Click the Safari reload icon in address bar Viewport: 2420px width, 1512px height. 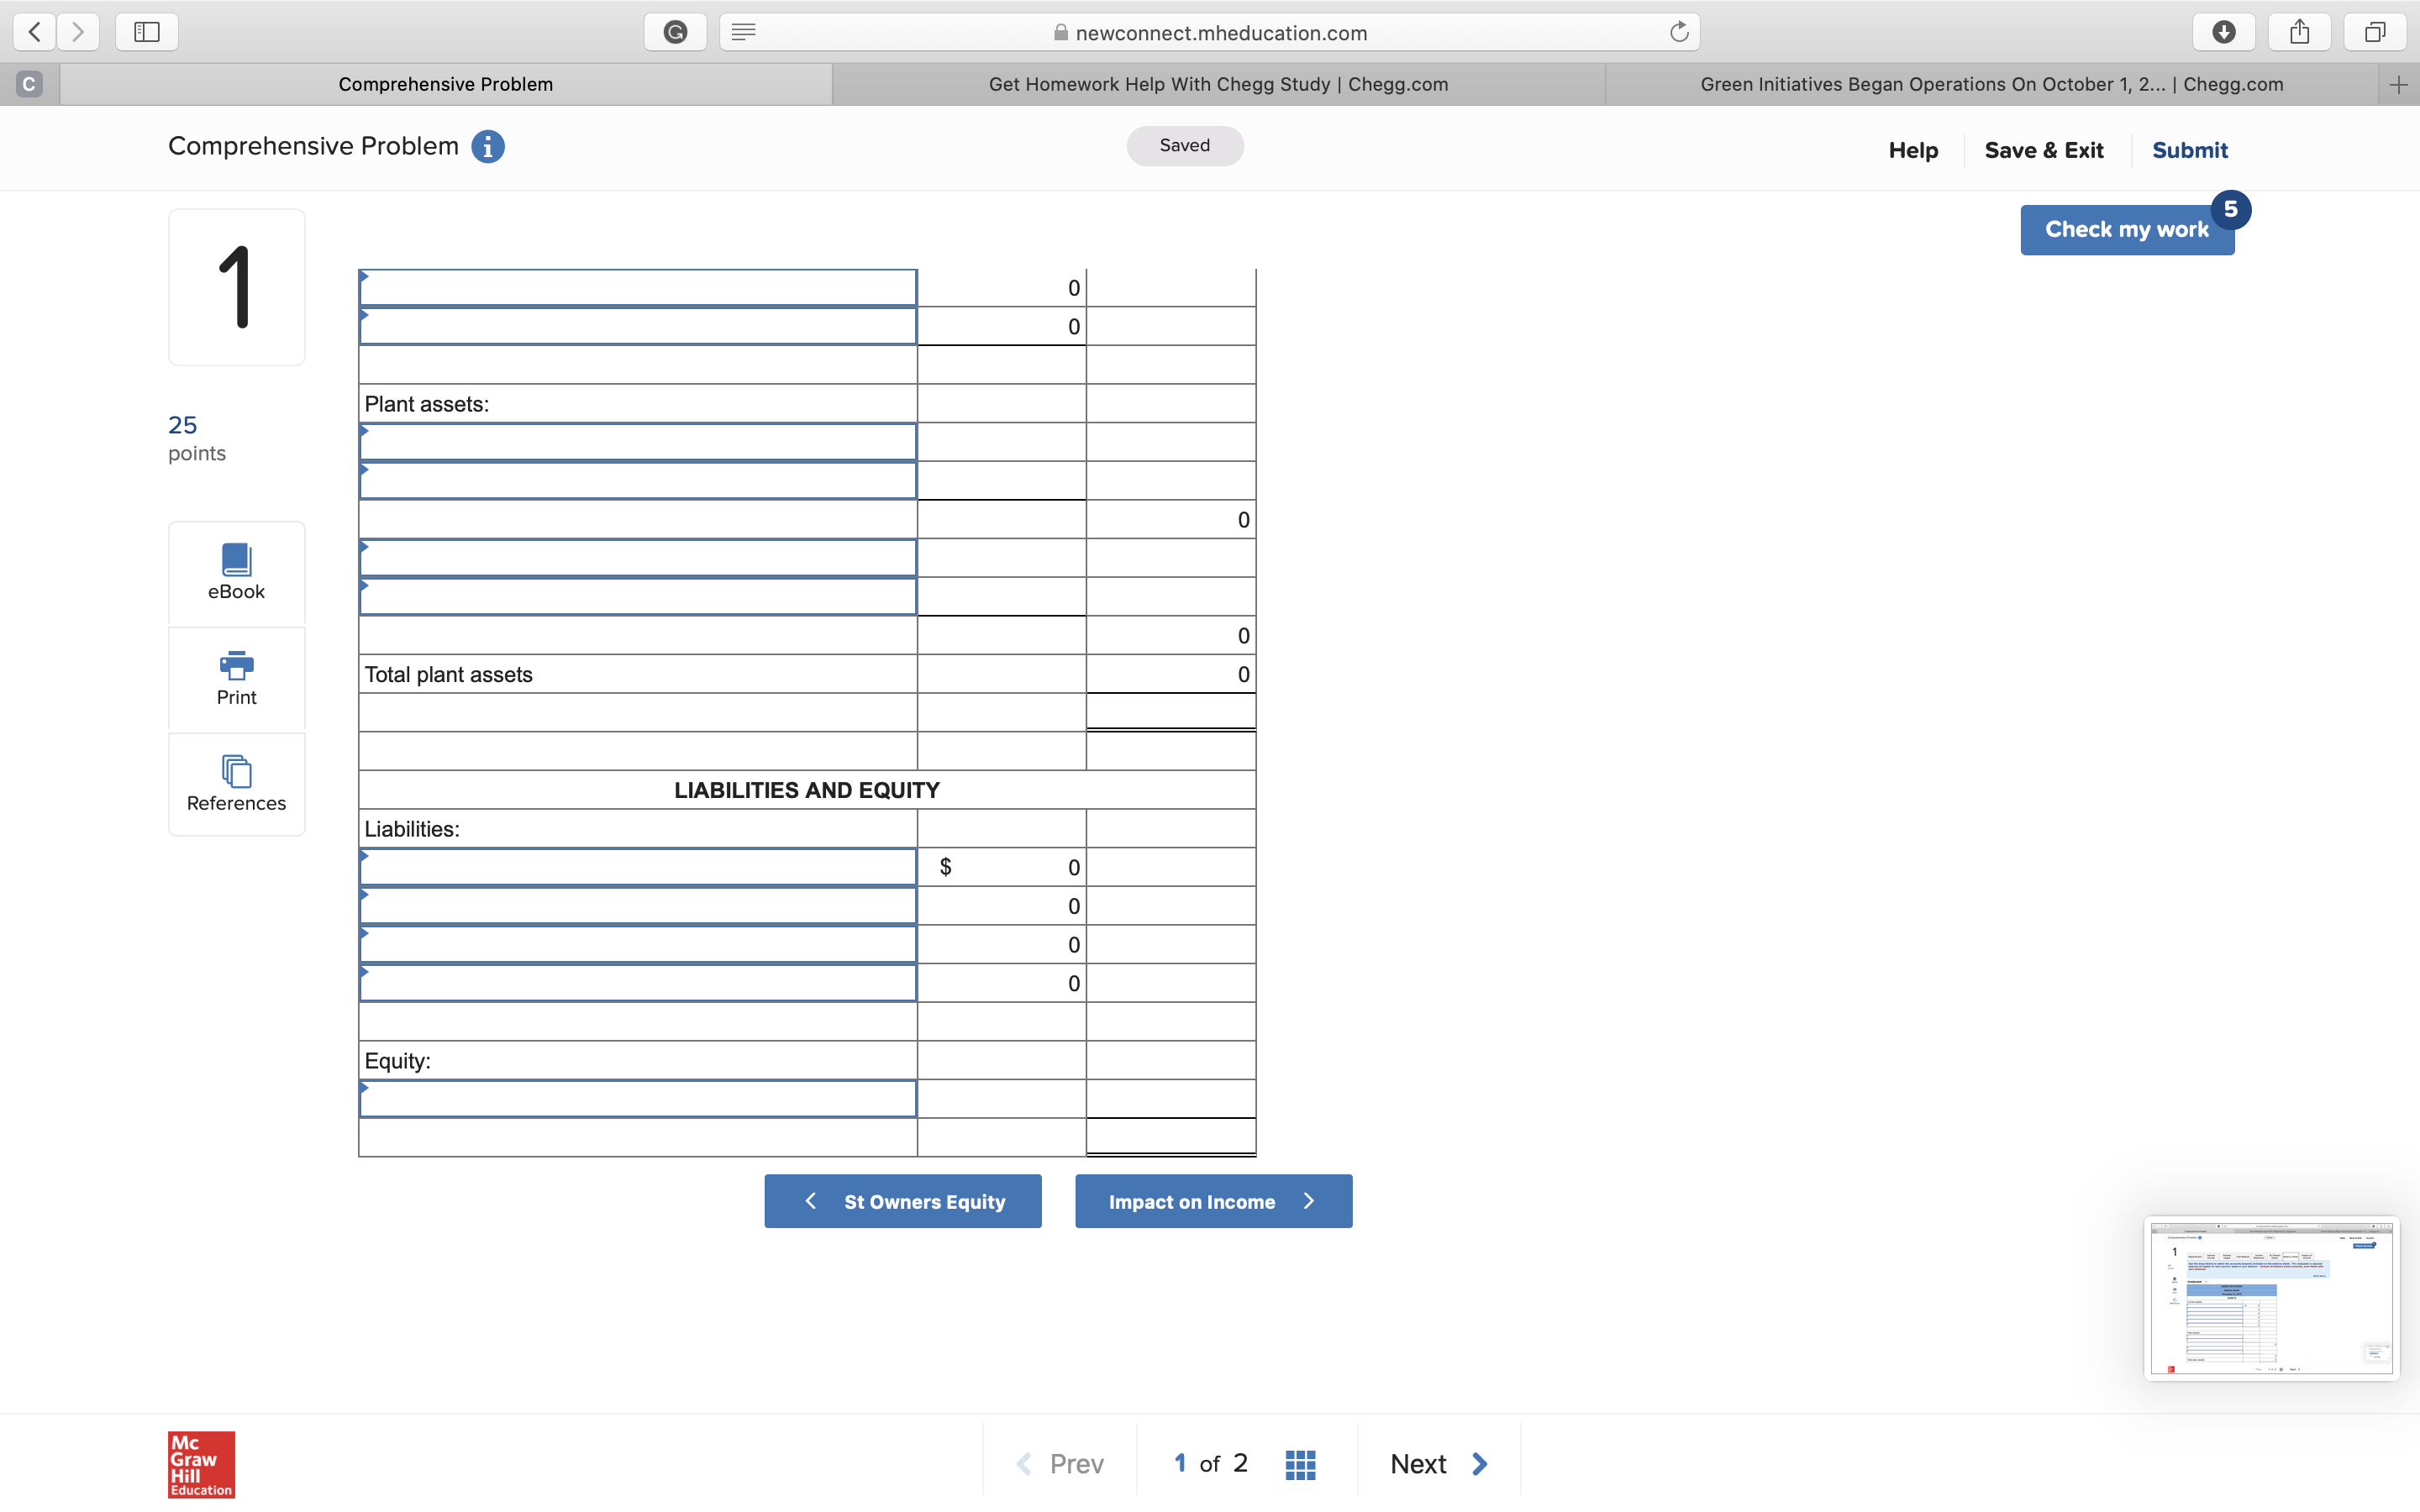[x=1678, y=31]
